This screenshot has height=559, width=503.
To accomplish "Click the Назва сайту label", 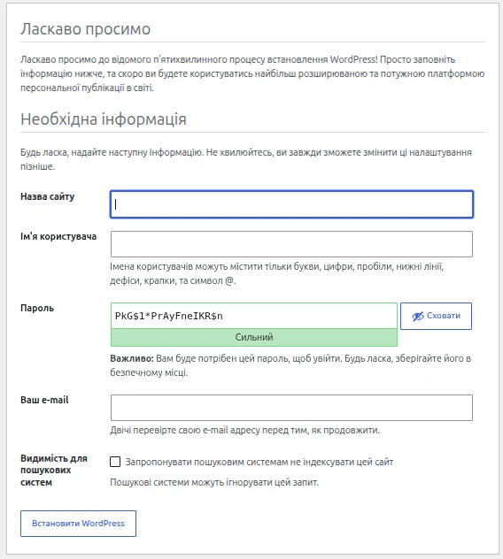I will (x=48, y=196).
